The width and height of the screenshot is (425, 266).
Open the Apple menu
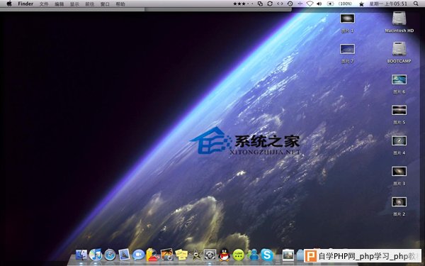coord(9,4)
